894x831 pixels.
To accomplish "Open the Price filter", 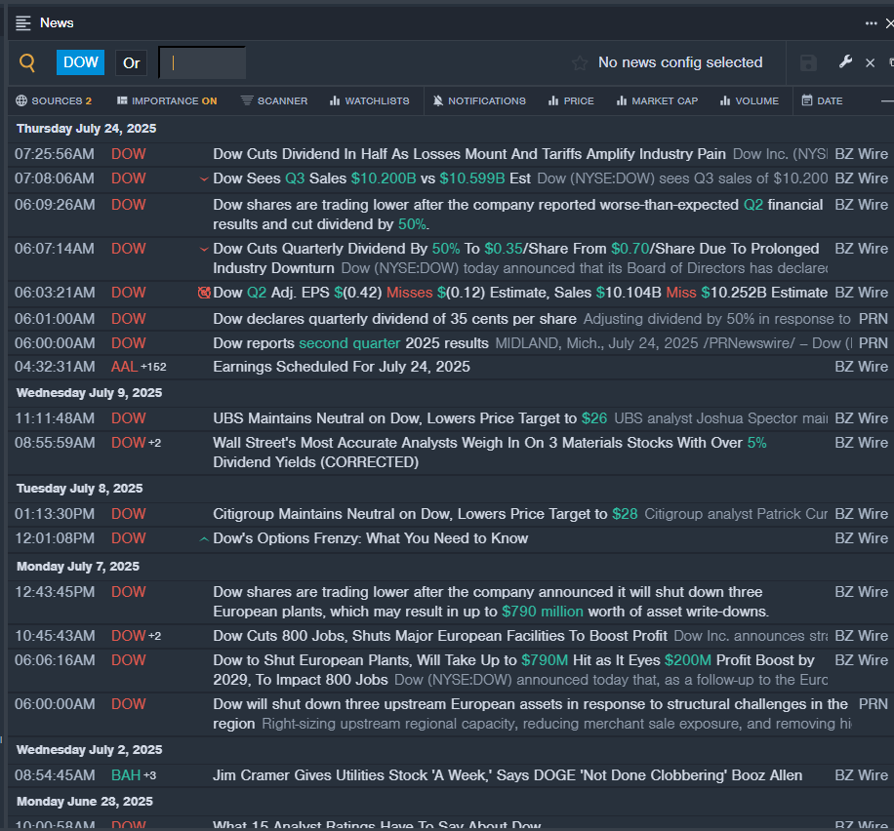I will pos(571,100).
